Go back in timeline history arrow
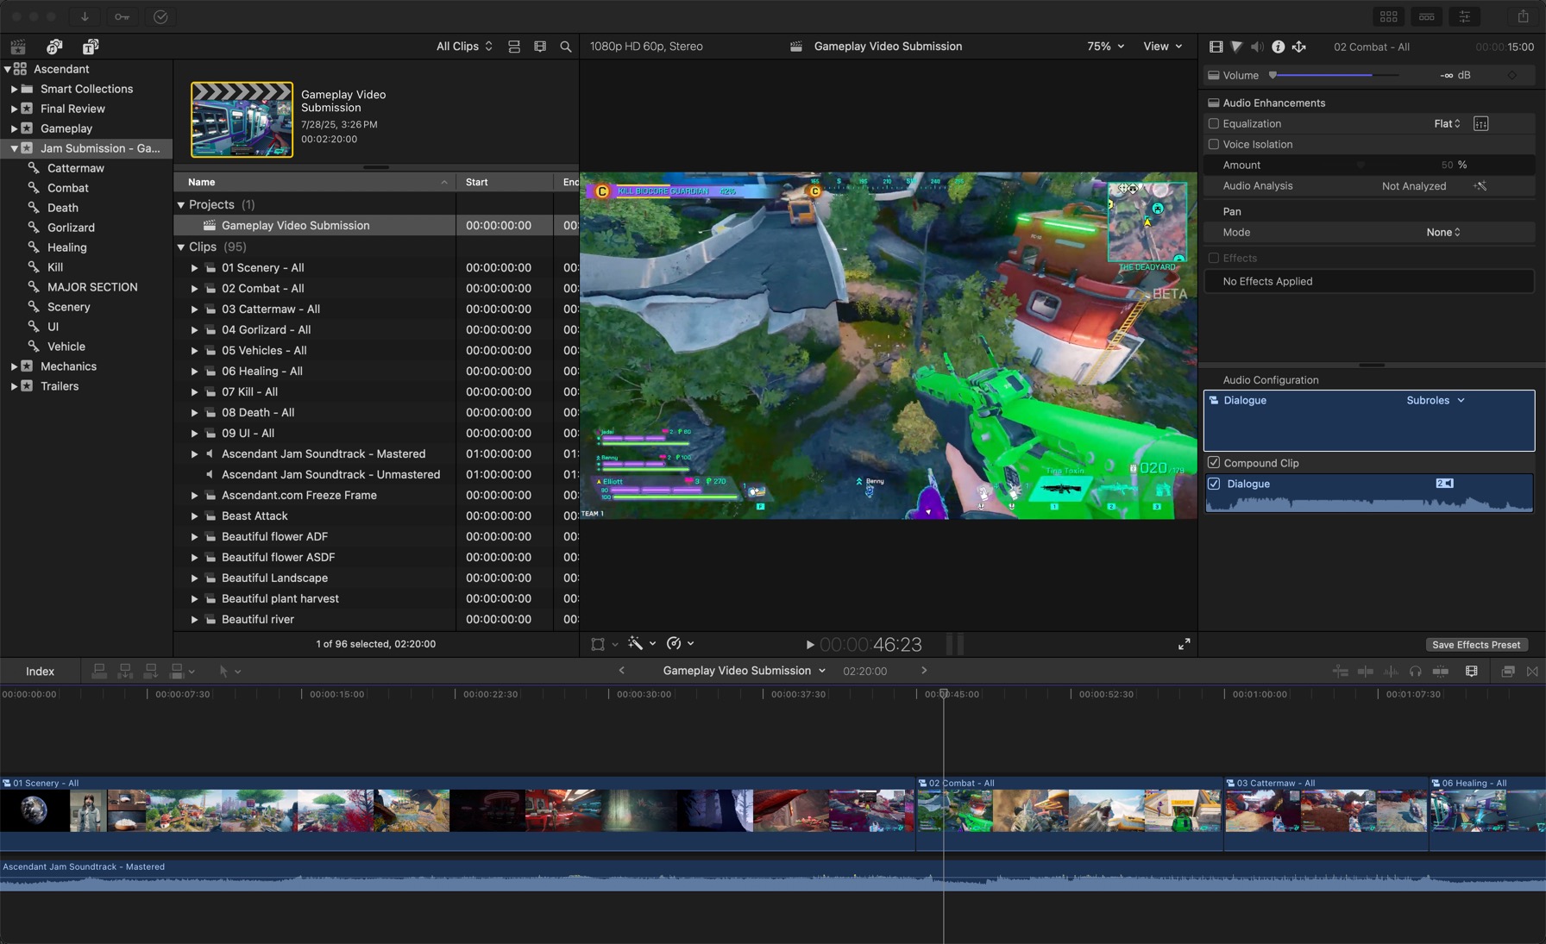 tap(621, 671)
